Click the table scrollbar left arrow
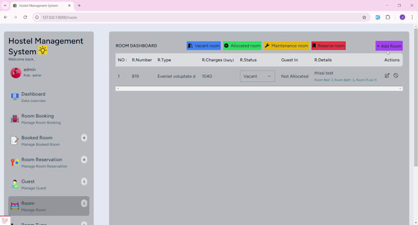Viewport: 418px width, 225px height. pos(118,89)
